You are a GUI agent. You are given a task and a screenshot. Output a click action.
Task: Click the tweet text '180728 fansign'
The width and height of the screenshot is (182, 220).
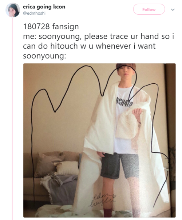pos(51,26)
